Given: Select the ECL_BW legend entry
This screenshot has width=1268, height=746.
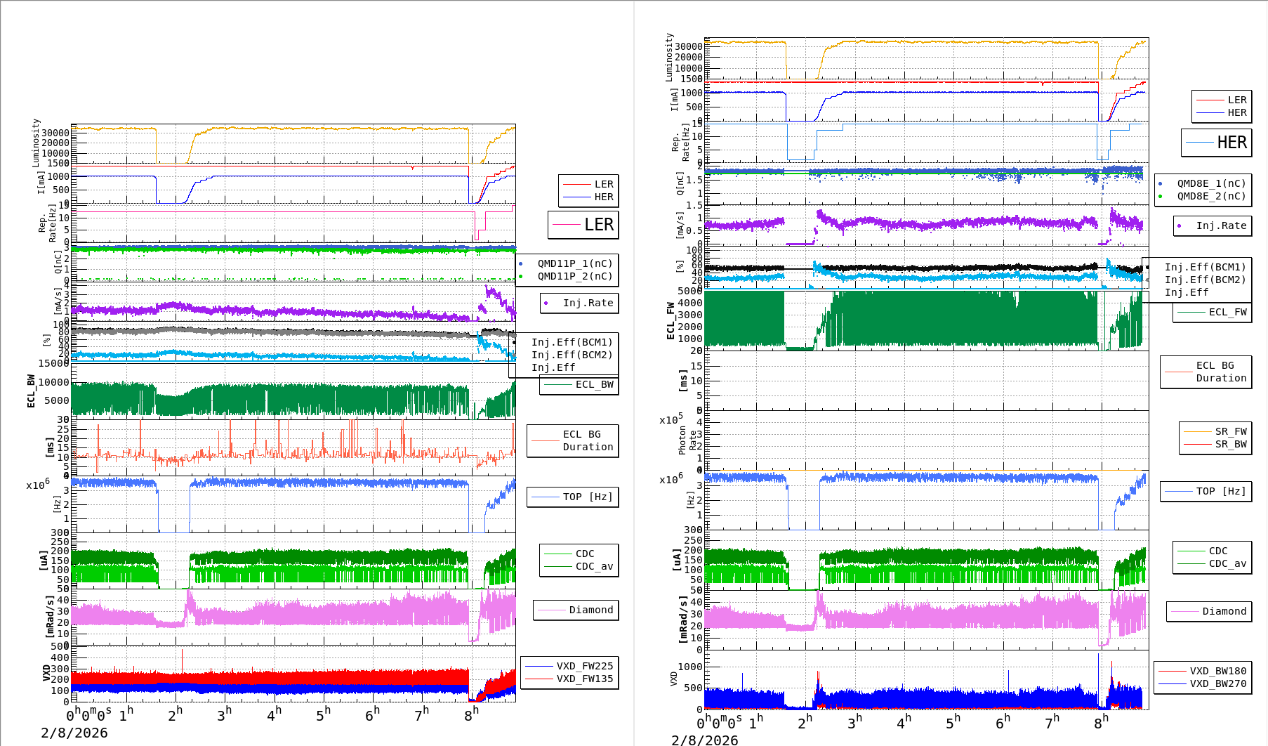Looking at the screenshot, I should 579,385.
